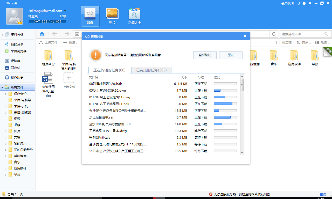Go to the home folder icon

click(42, 34)
